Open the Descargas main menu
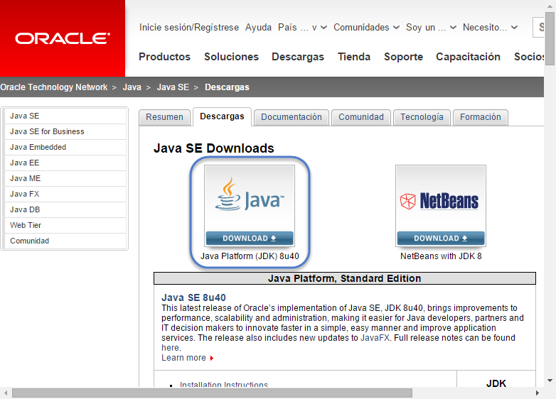The image size is (556, 399). [x=298, y=57]
